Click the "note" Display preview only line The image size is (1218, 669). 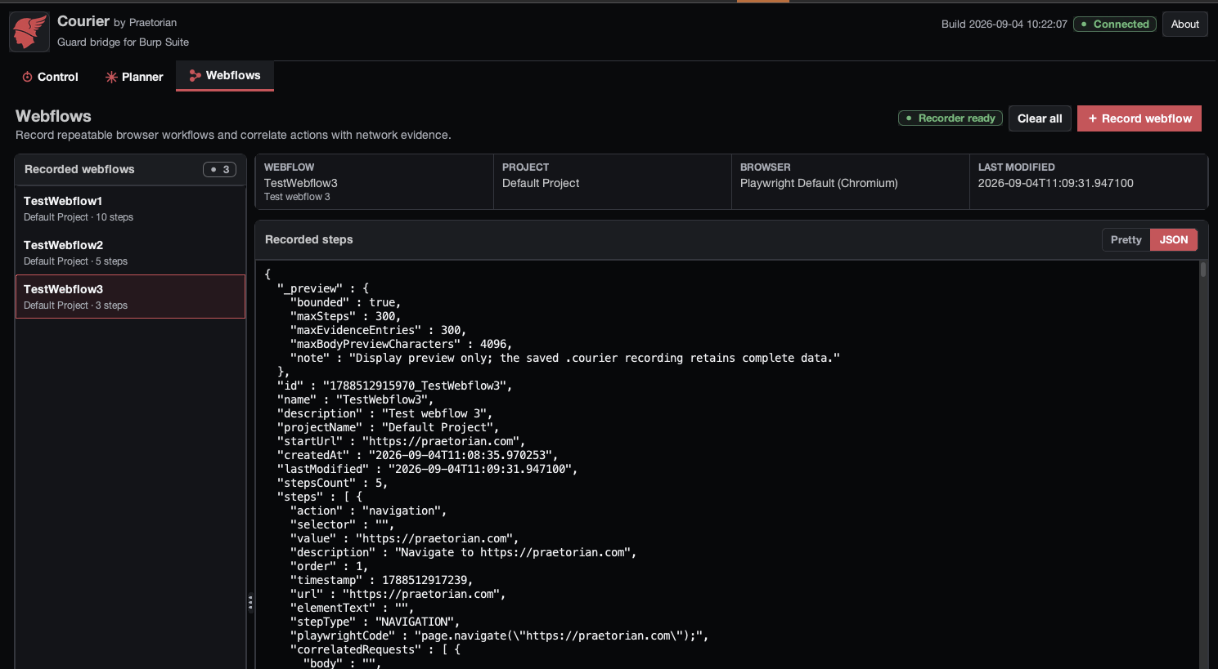564,358
